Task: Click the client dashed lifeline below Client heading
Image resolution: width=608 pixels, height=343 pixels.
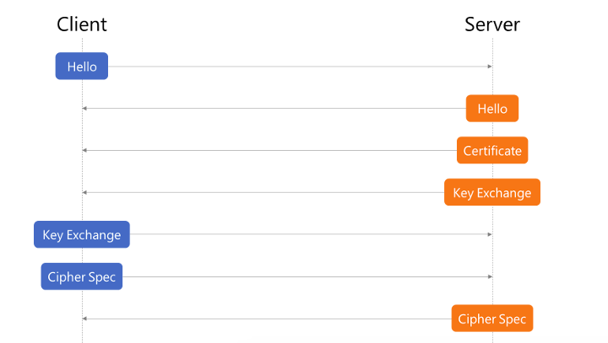Action: tap(82, 46)
